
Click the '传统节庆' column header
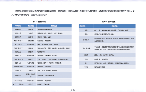pyautogui.click(x=31, y=26)
